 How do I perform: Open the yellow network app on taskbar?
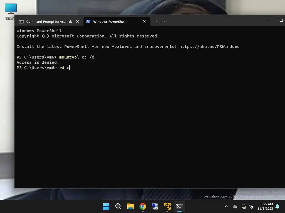(x=167, y=206)
